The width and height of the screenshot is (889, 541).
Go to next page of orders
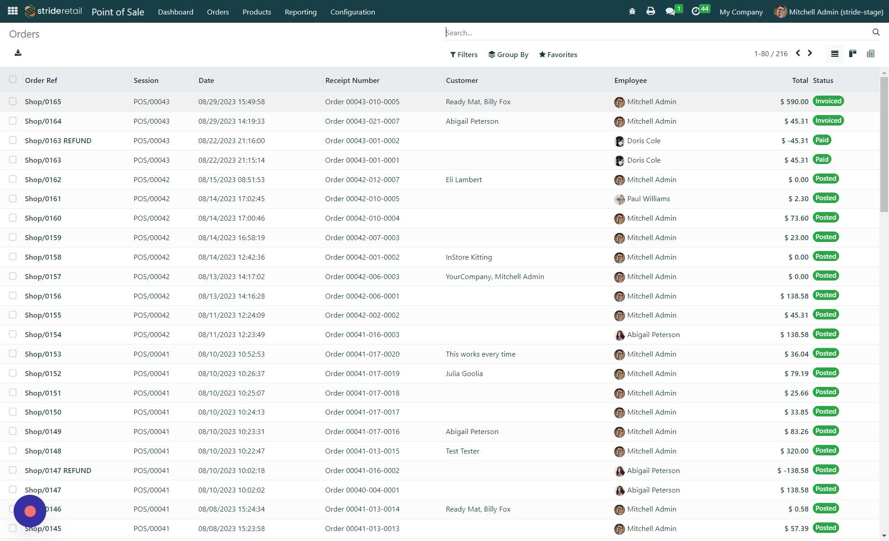click(810, 53)
